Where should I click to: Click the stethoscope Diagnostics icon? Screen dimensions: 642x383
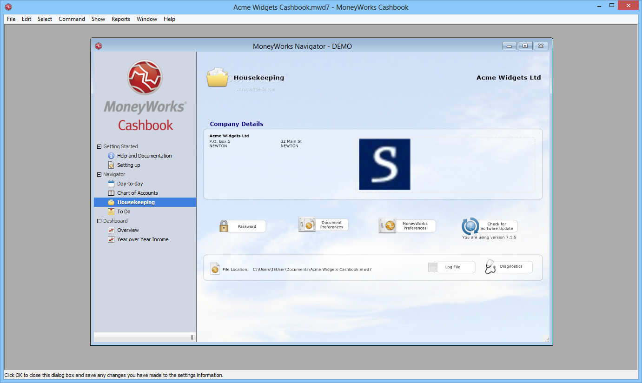490,267
